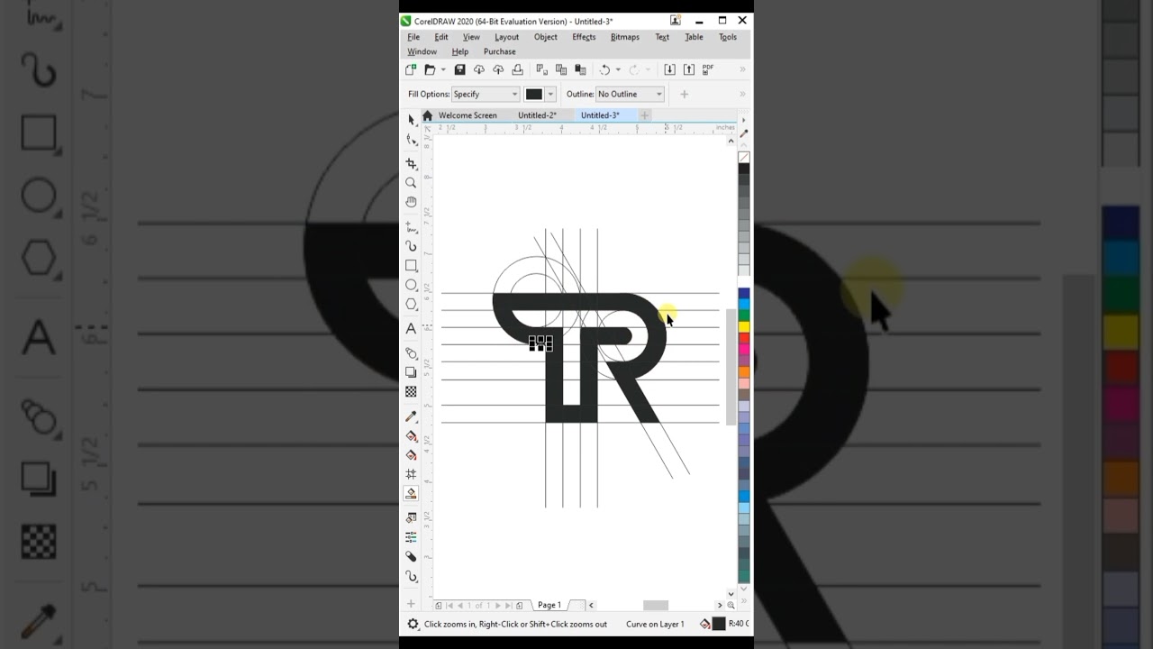Viewport: 1153px width, 649px height.
Task: Pick the red swatch in palette
Action: [x=744, y=338]
